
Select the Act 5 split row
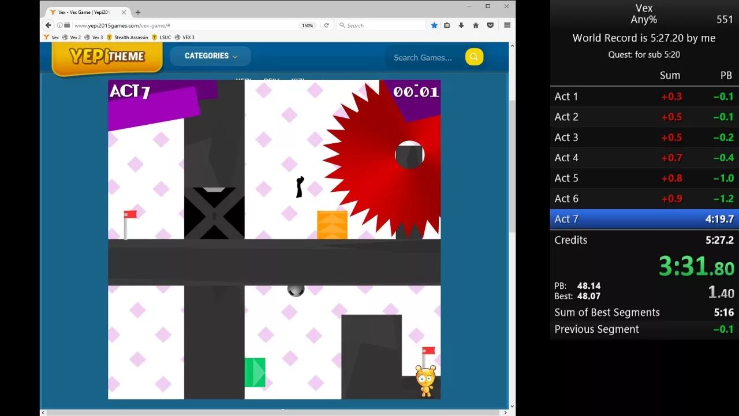[644, 178]
